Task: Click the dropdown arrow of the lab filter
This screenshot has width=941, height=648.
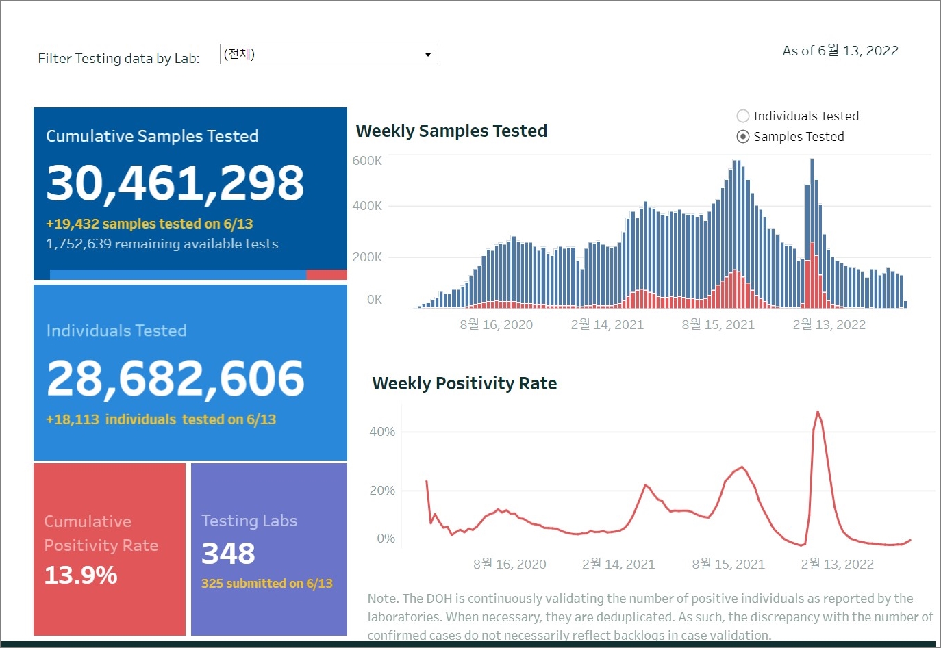Action: click(428, 54)
